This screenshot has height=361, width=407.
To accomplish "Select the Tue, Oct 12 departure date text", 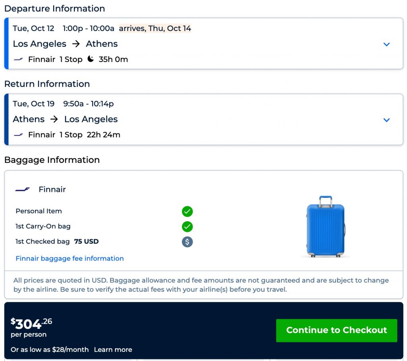I will coord(33,29).
